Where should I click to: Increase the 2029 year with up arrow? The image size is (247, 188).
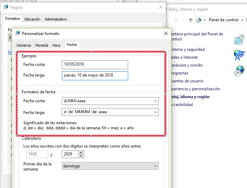coord(81,152)
